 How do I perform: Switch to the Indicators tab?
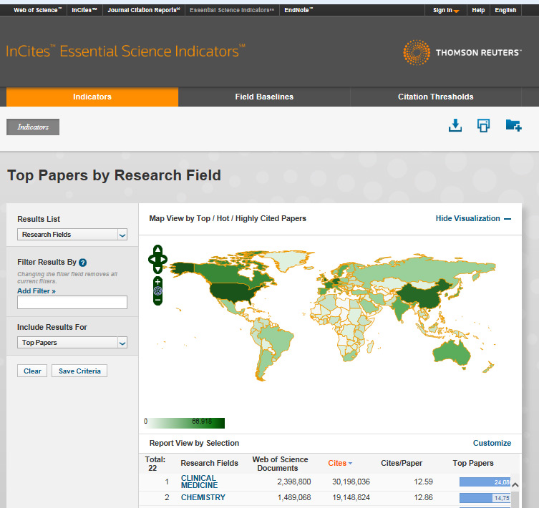(x=92, y=97)
